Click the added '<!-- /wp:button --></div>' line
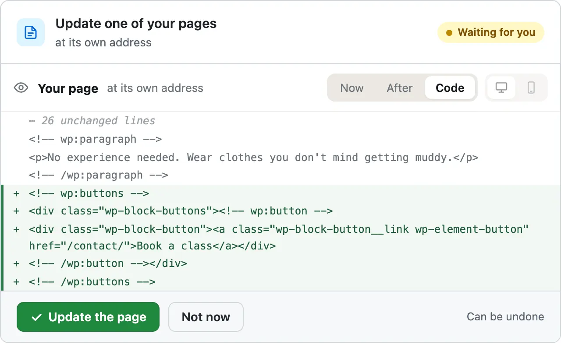 tap(280, 263)
